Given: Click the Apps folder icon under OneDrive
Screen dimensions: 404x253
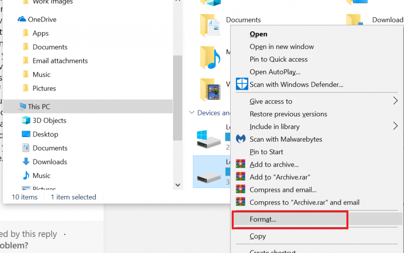Looking at the screenshot, I should (x=26, y=33).
